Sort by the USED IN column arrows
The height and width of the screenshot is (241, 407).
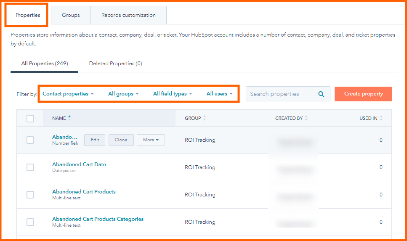381,119
